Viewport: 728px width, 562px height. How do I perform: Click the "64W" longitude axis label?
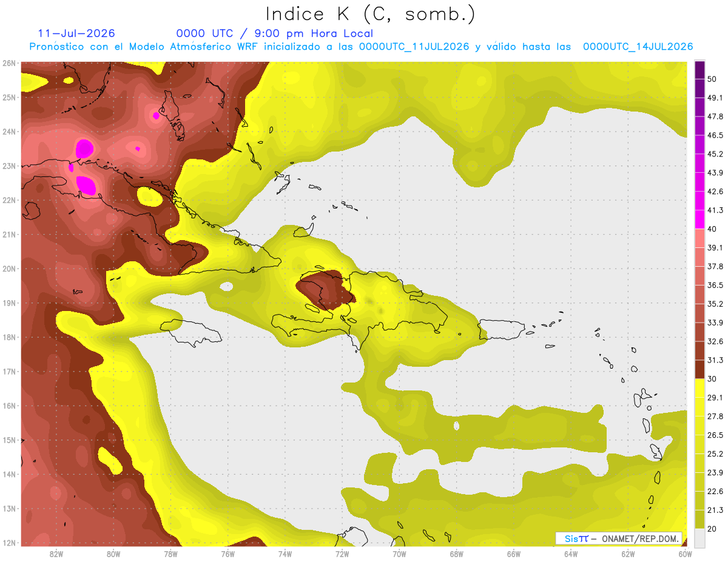(571, 554)
